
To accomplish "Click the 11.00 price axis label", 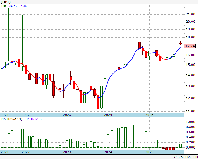I will click(x=190, y=112).
